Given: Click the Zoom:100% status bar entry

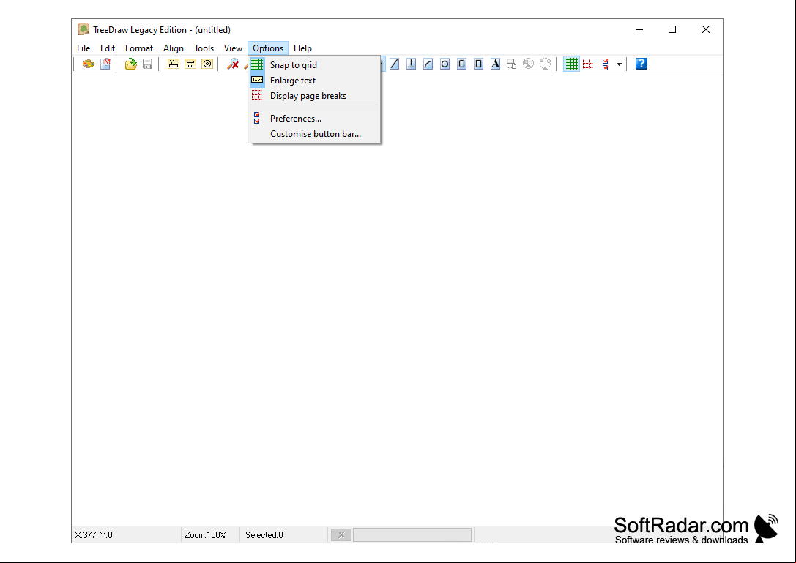Looking at the screenshot, I should pyautogui.click(x=205, y=535).
